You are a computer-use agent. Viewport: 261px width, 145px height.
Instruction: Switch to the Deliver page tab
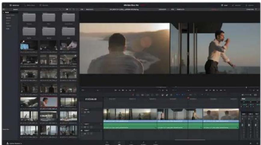click(155, 143)
